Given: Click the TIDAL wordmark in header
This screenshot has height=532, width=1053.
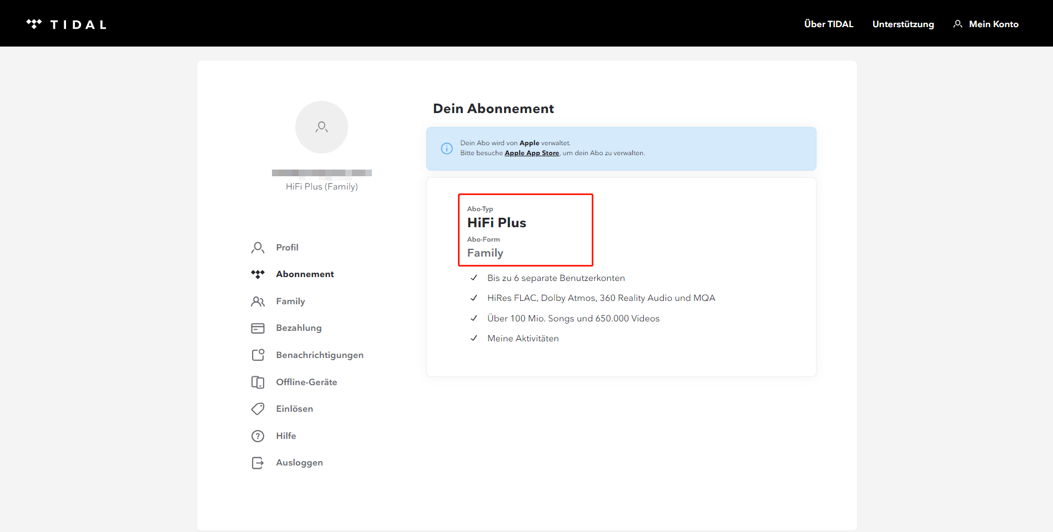Looking at the screenshot, I should [78, 24].
